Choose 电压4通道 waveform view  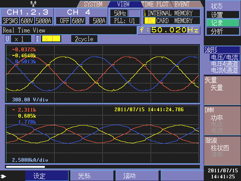tap(224, 64)
